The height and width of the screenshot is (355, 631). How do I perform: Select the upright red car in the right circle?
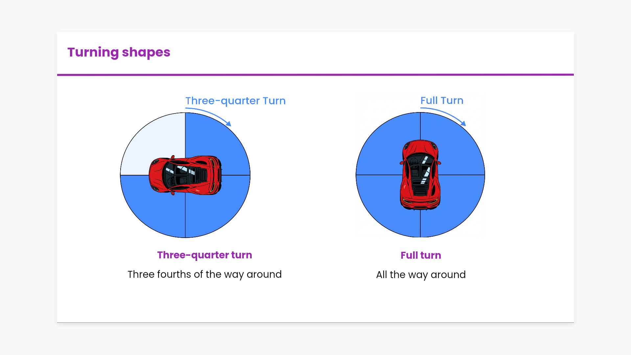coord(420,175)
